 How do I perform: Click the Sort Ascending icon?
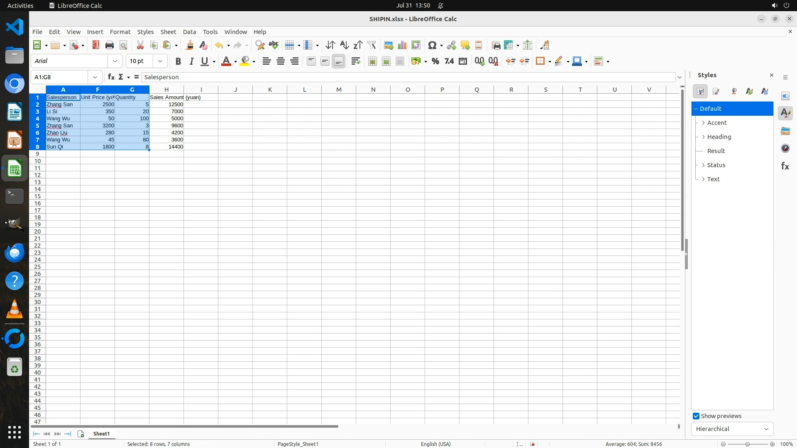(344, 45)
